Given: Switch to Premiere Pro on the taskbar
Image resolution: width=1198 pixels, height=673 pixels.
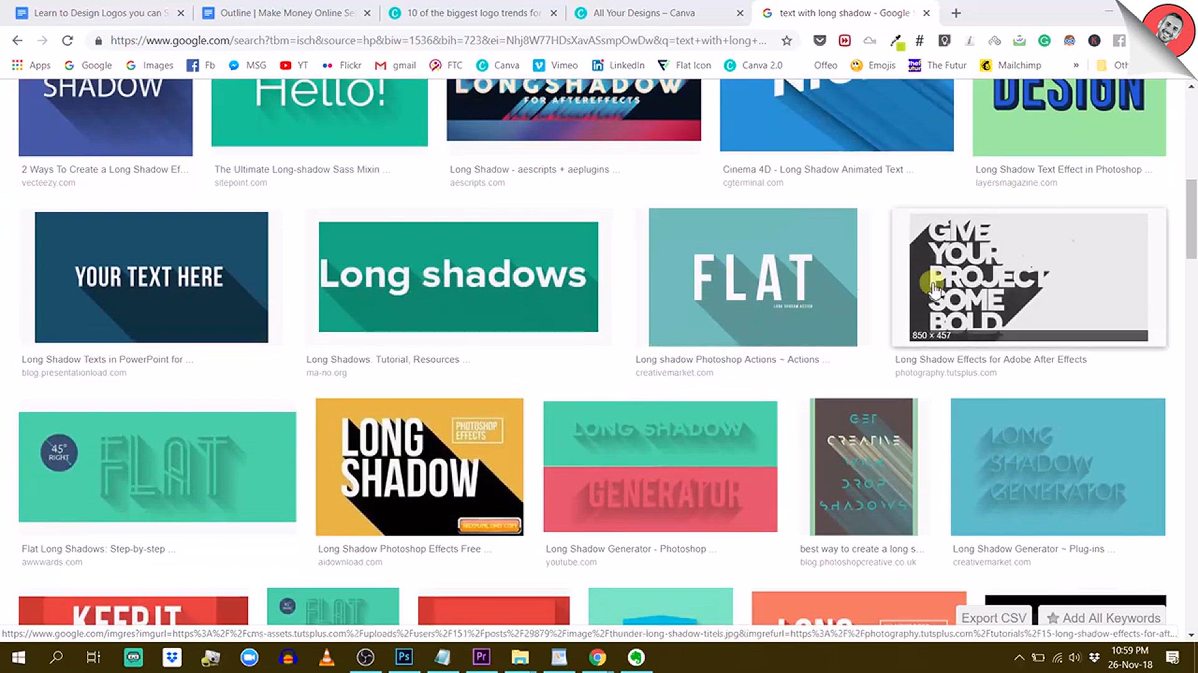Looking at the screenshot, I should click(x=481, y=657).
